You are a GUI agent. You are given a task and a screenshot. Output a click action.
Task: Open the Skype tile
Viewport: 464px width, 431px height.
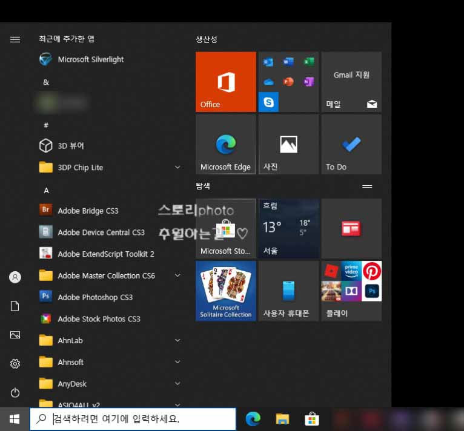(268, 102)
